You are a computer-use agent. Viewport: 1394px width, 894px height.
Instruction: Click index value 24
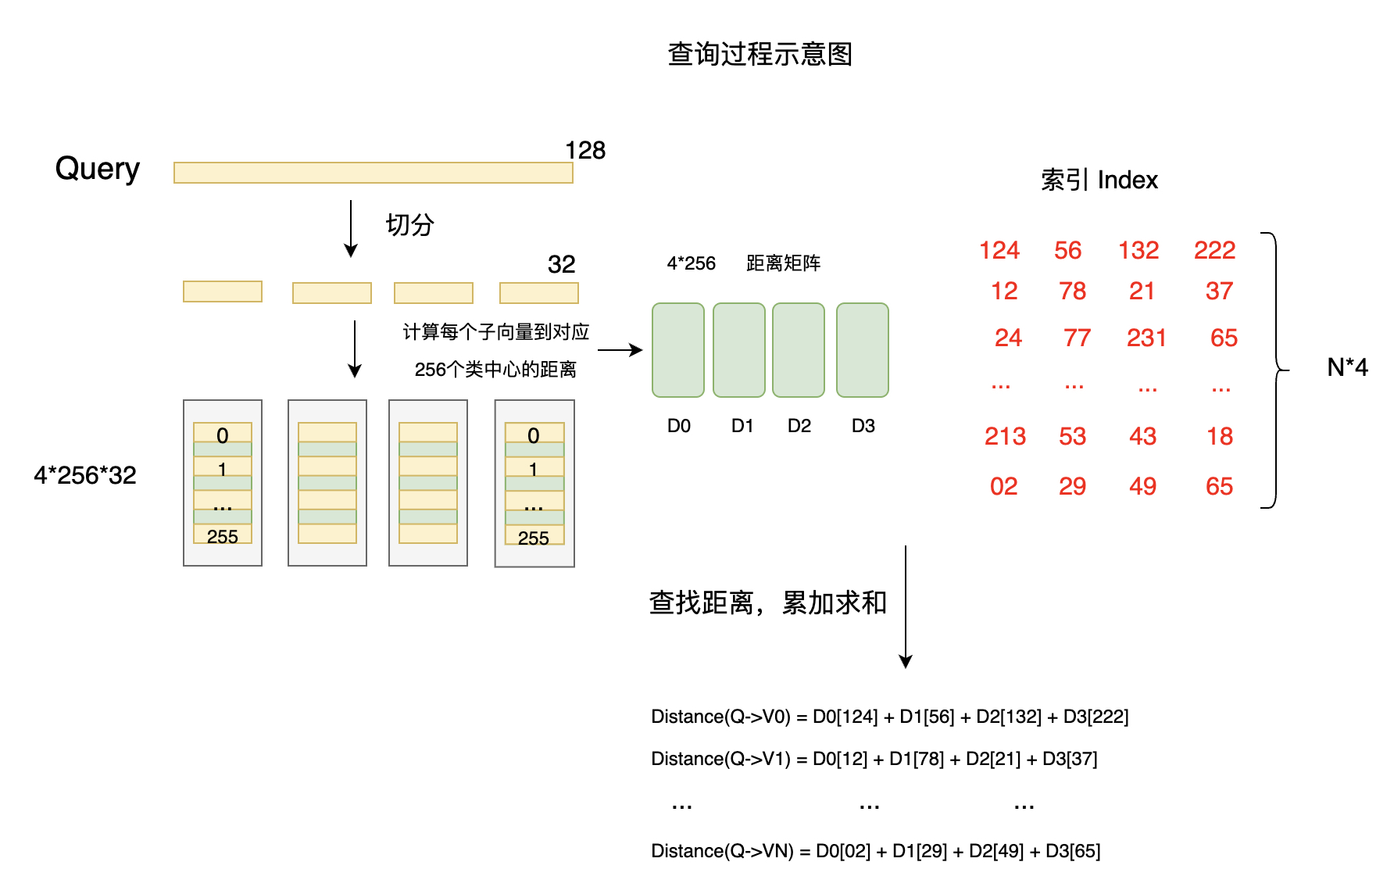pos(1009,338)
